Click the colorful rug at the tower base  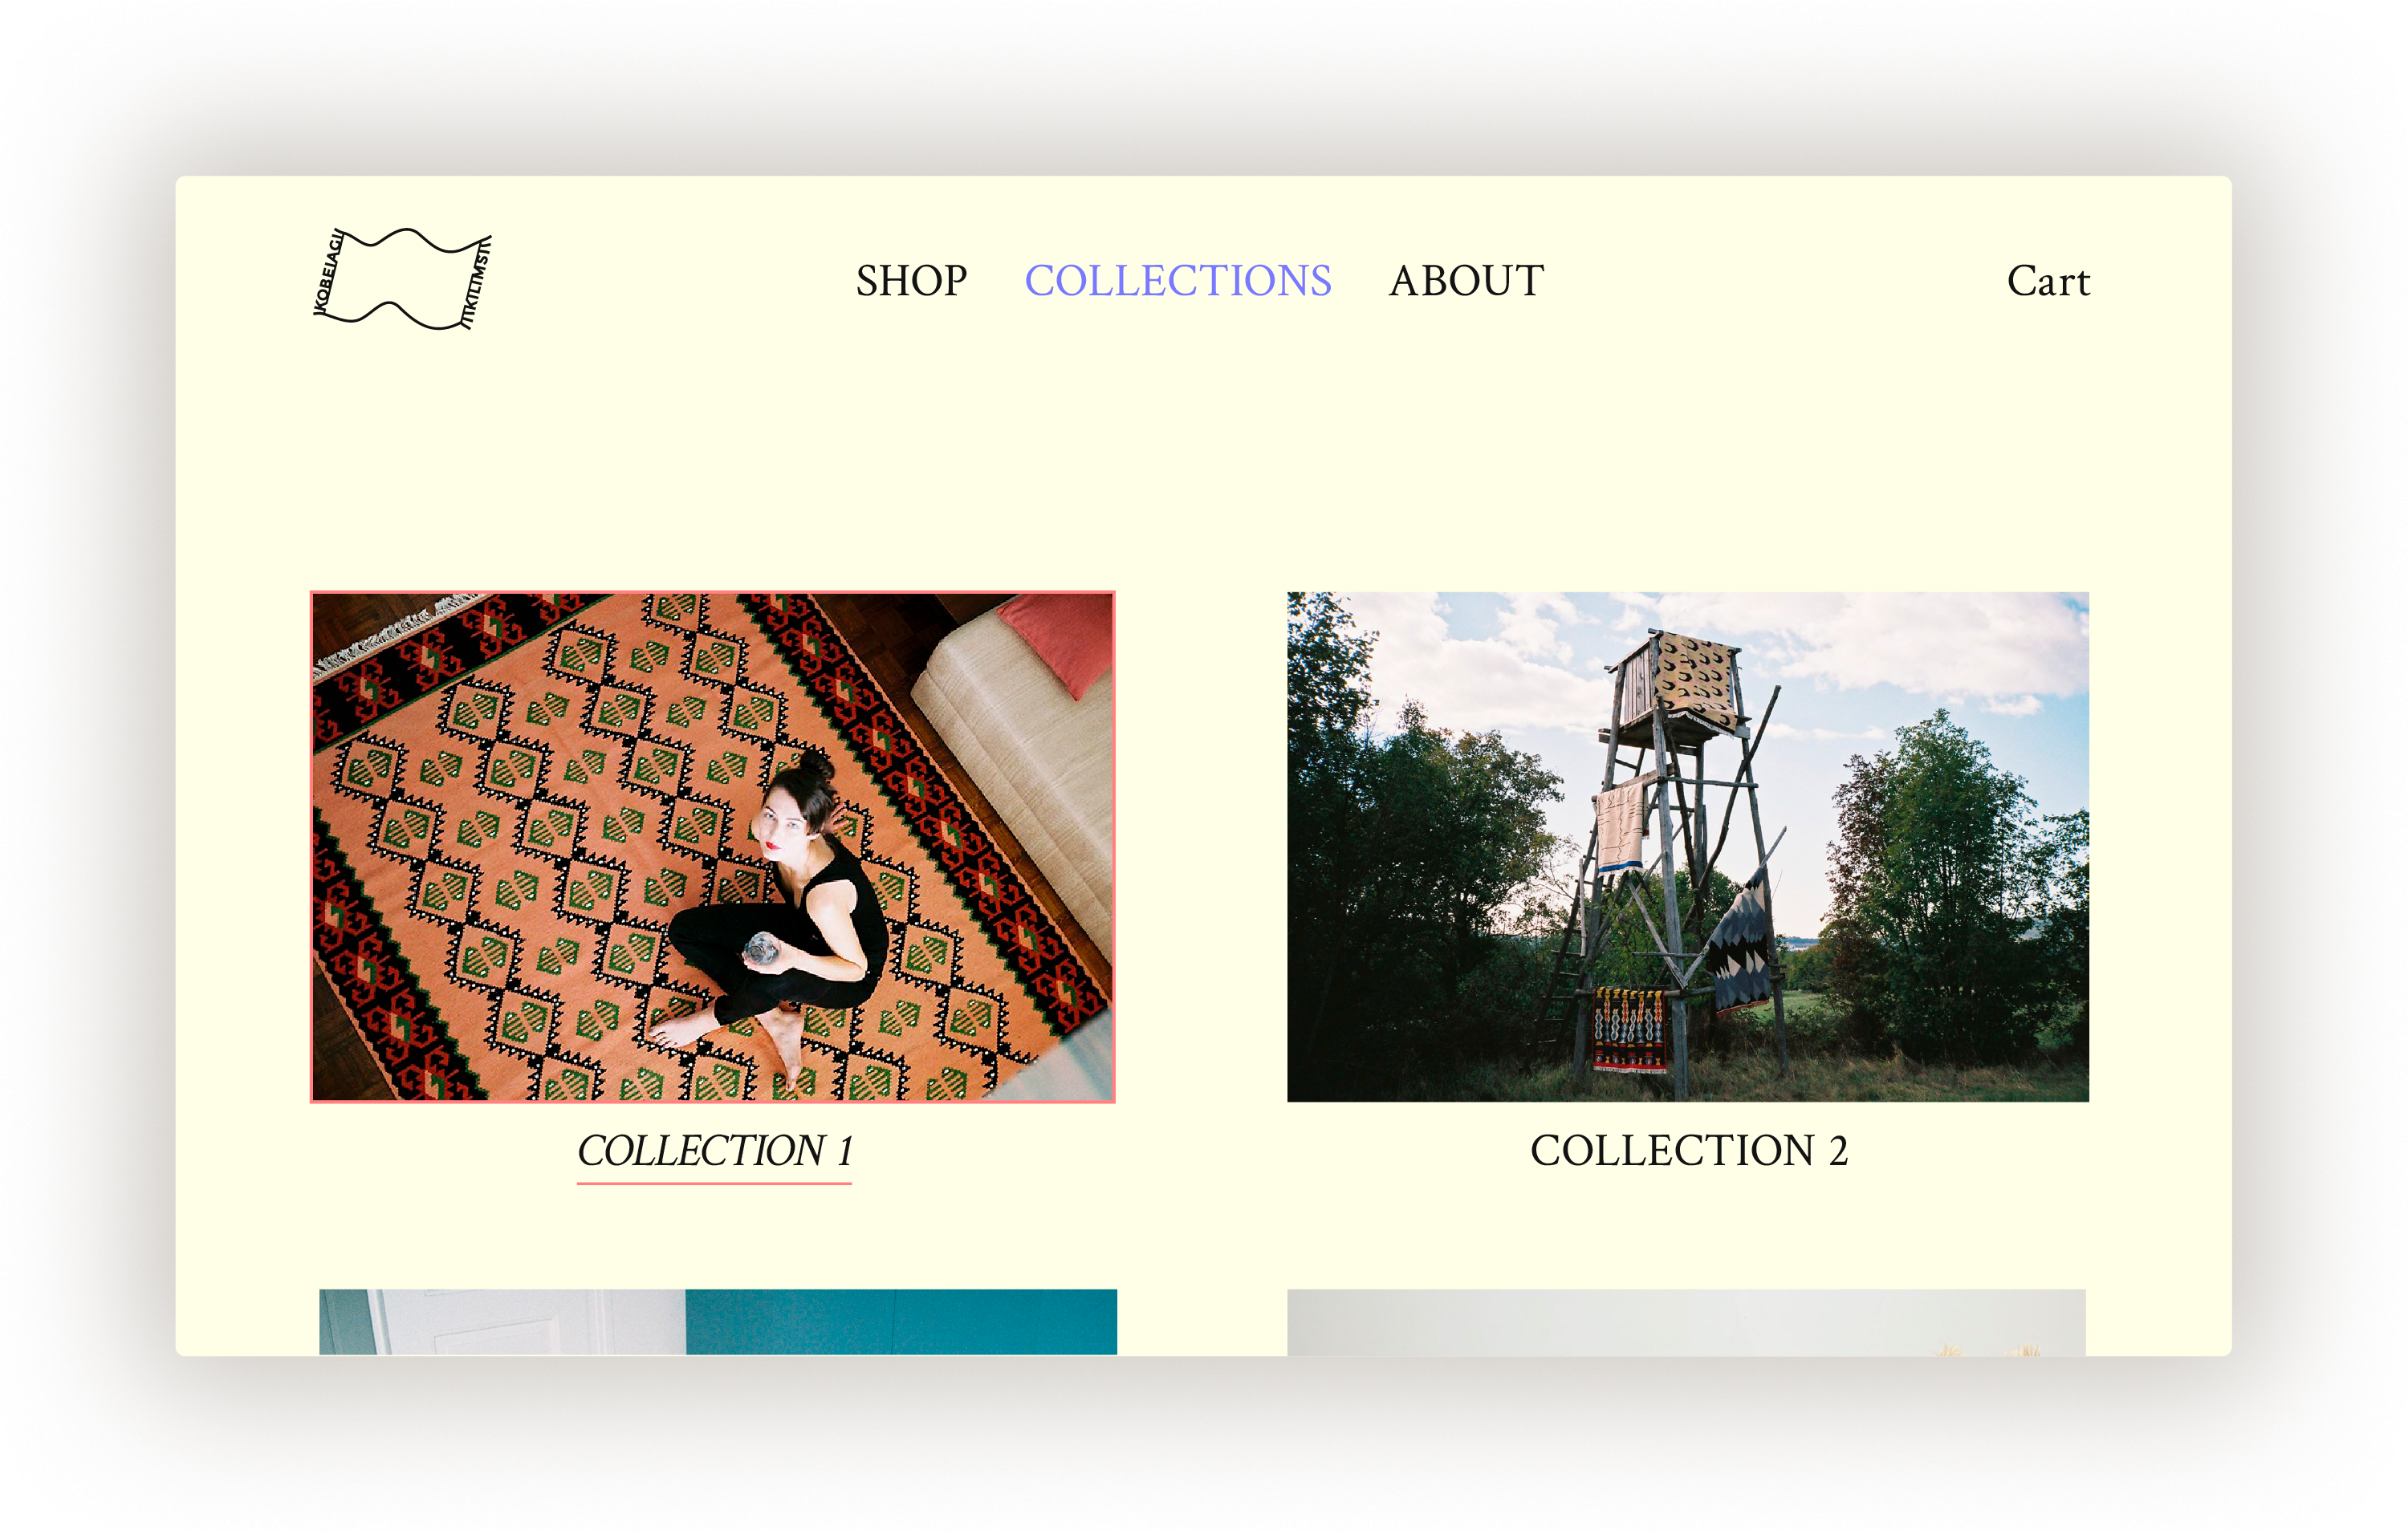tap(1629, 1029)
